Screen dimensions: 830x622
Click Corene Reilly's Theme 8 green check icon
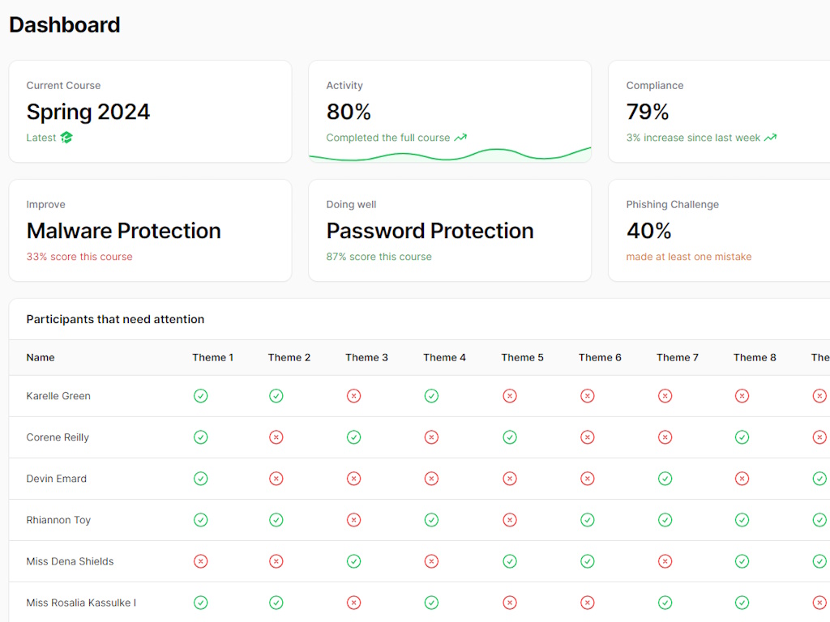click(x=742, y=437)
